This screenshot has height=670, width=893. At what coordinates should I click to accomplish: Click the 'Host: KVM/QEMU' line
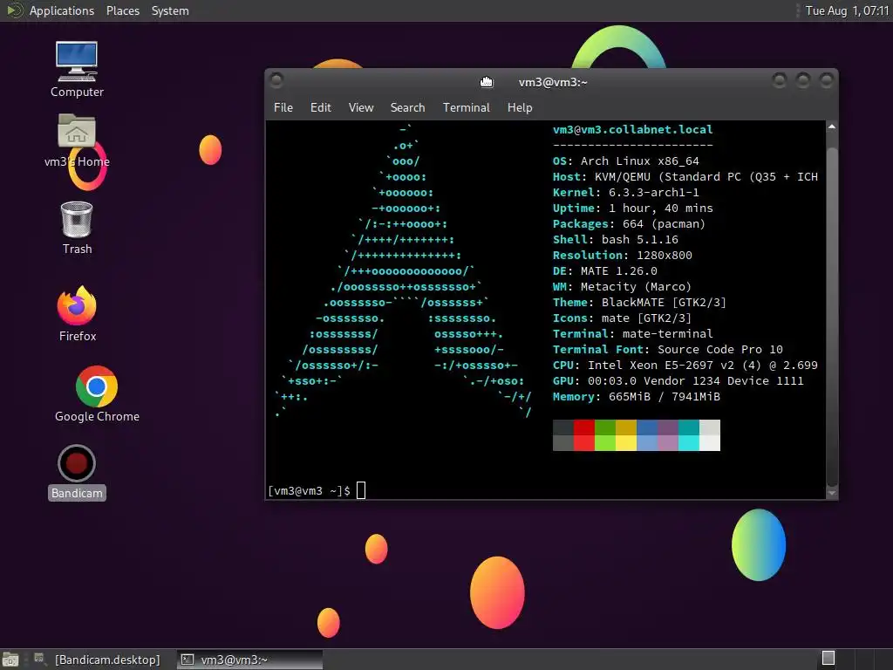coord(685,177)
